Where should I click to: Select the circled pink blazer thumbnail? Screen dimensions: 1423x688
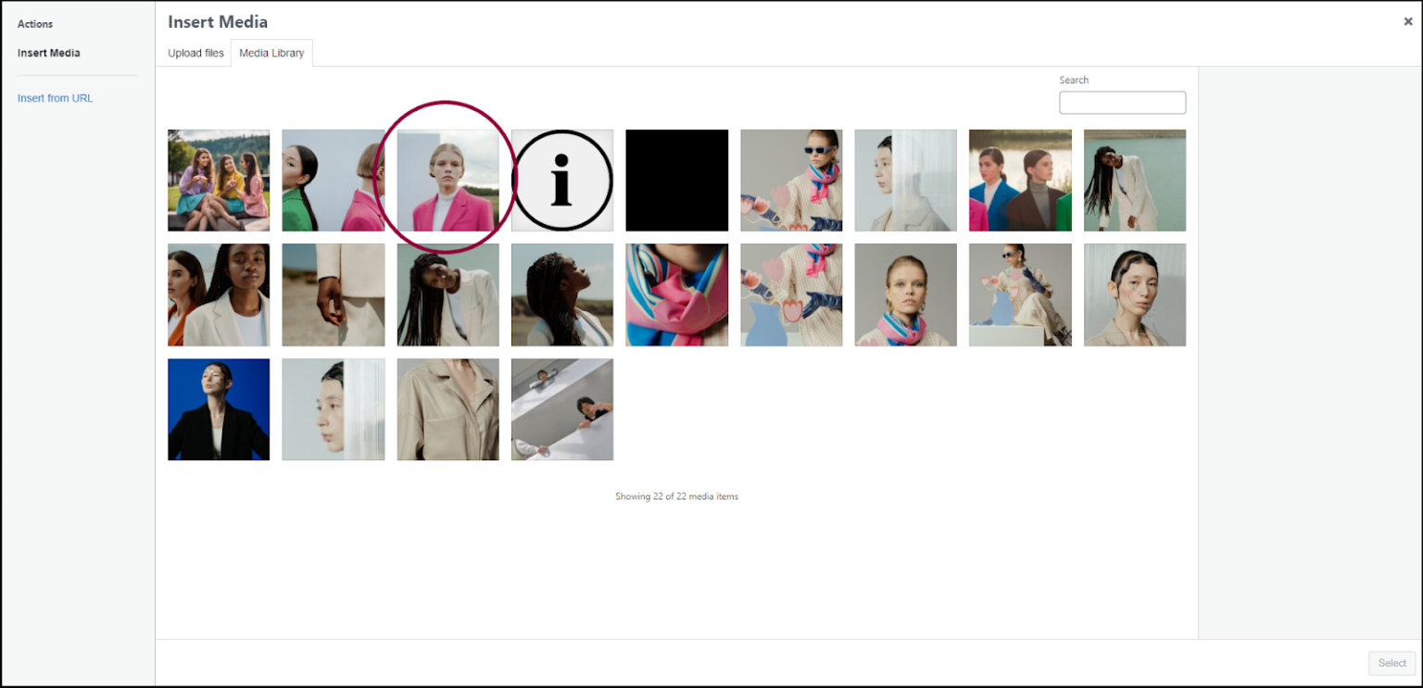pos(447,180)
